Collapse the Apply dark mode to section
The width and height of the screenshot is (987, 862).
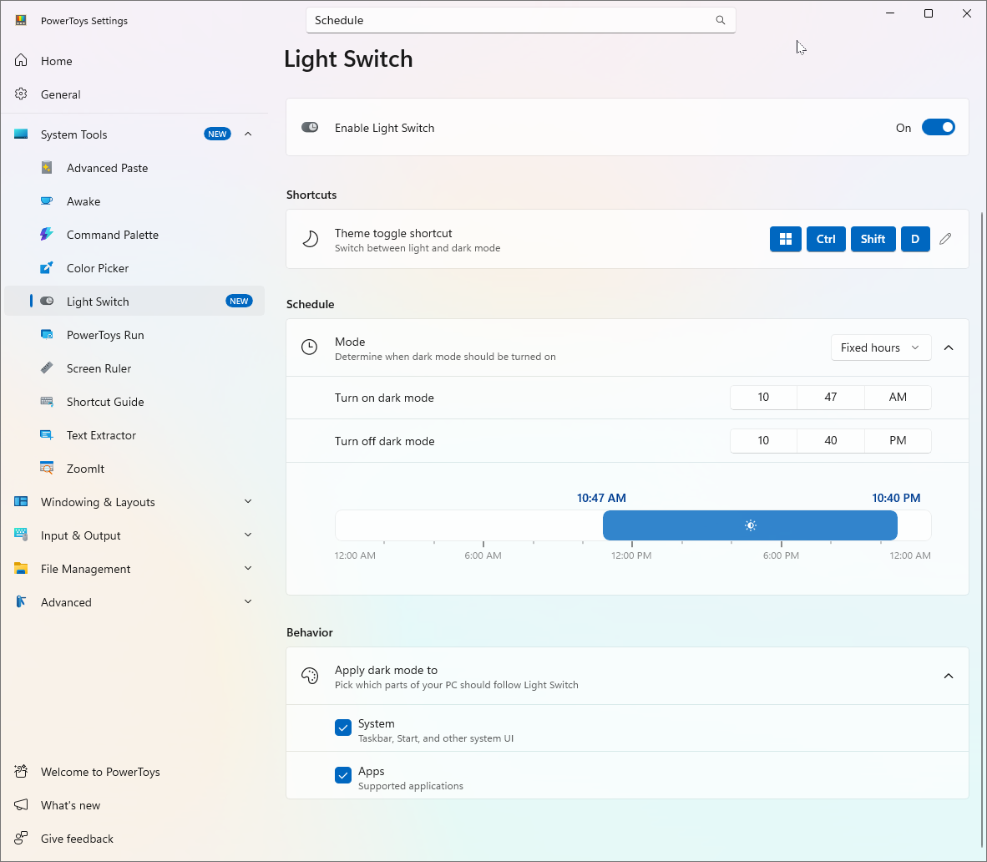(949, 677)
